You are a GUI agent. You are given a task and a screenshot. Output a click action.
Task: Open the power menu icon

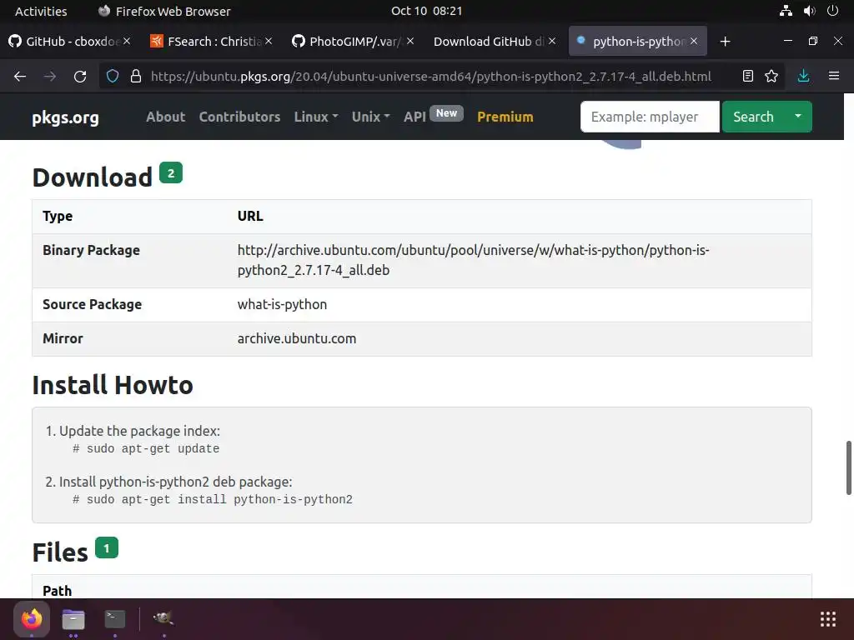tap(833, 11)
